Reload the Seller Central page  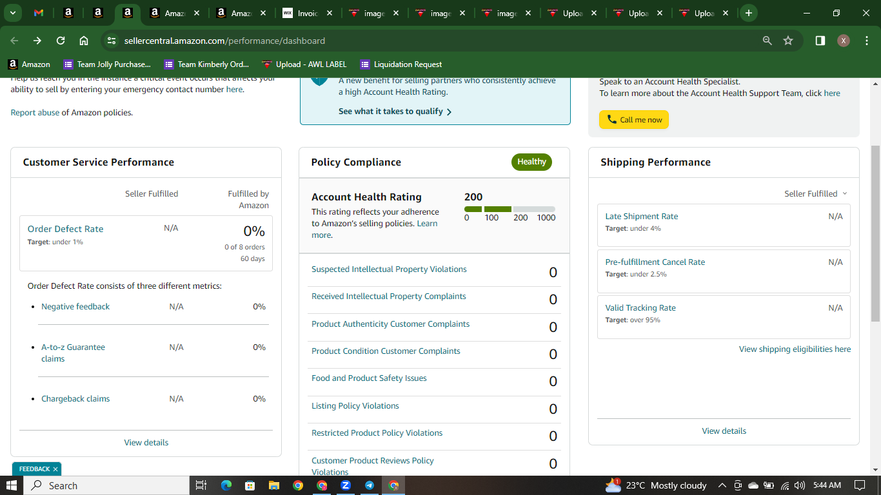[61, 41]
